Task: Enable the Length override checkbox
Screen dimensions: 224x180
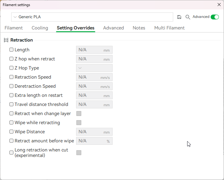Action: pos(12,50)
